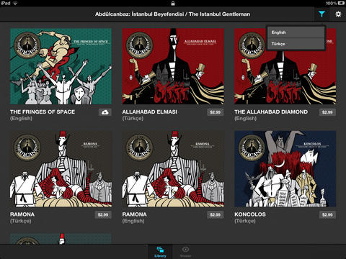Click the title ALLAHABAD ELMASI
346x259 pixels.
(150, 112)
